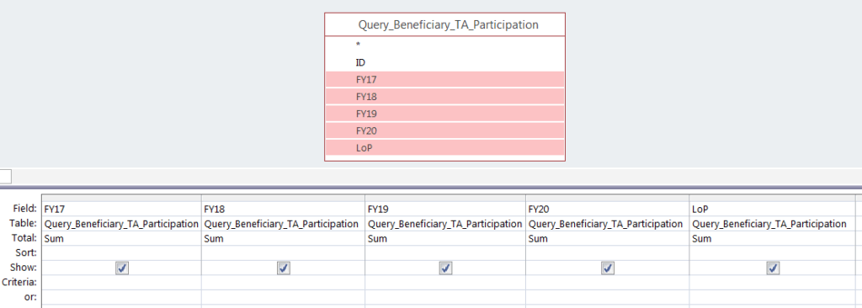Open Field cell containing FY17 in grid
This screenshot has width=862, height=308.
[x=121, y=209]
